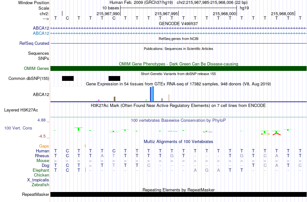The image size is (307, 202).
Task: Open the Common dbSNP(155) track label
Action: pyautogui.click(x=29, y=79)
